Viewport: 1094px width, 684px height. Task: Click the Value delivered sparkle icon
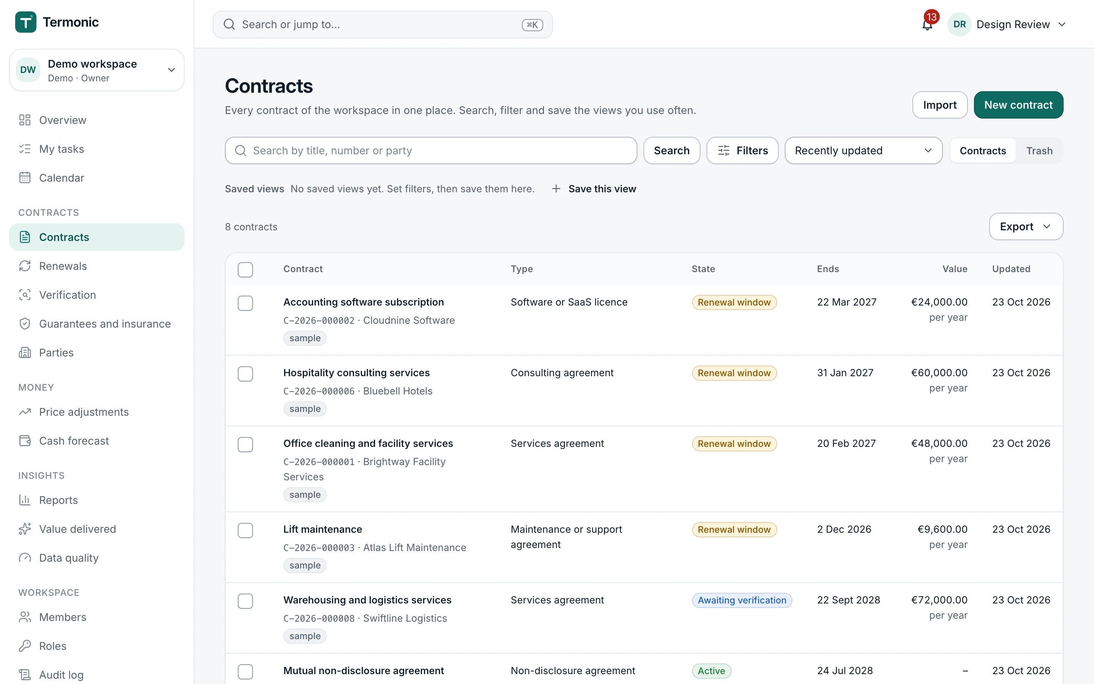point(25,529)
